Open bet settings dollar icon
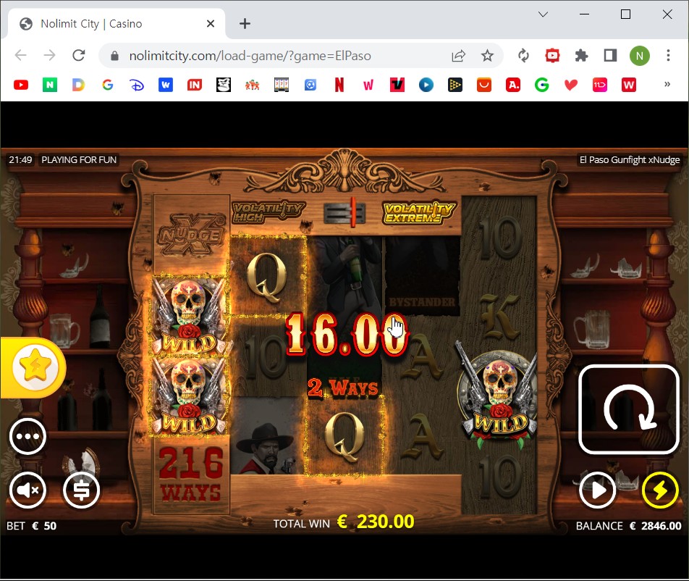Image resolution: width=689 pixels, height=581 pixels. coord(81,490)
